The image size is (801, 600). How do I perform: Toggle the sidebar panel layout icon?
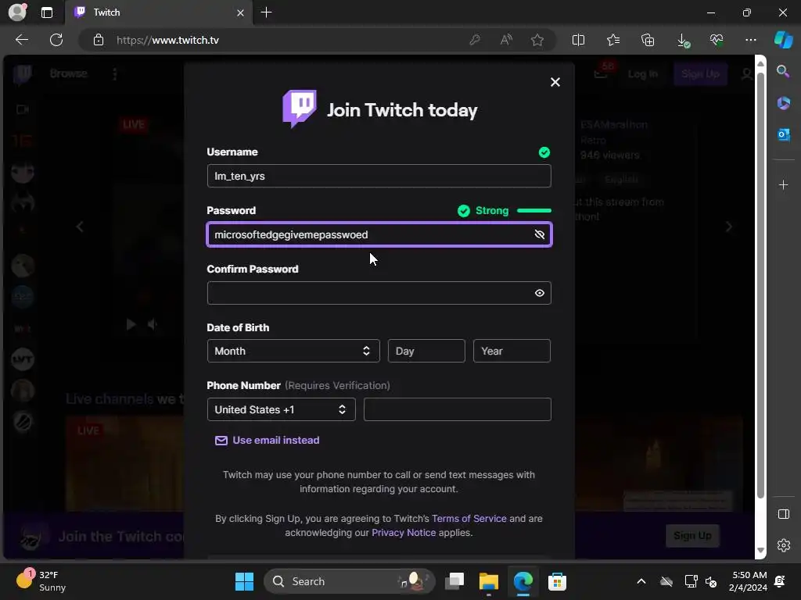(783, 514)
